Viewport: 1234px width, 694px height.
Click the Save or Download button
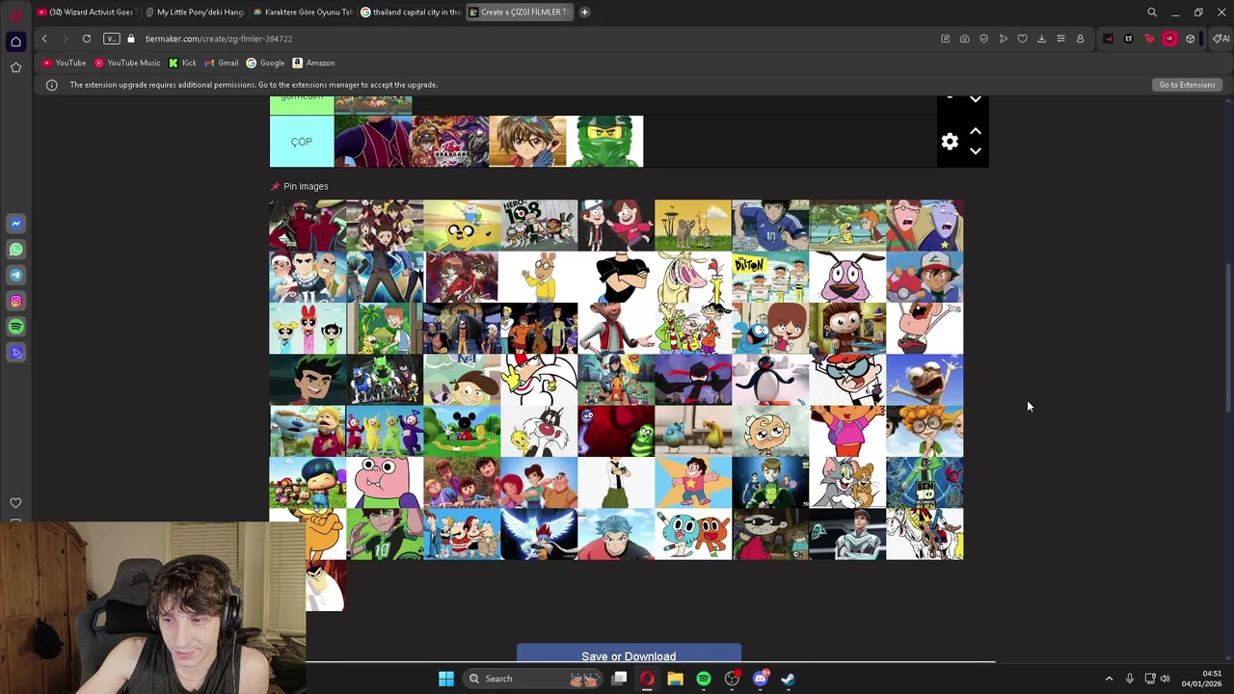pyautogui.click(x=629, y=654)
